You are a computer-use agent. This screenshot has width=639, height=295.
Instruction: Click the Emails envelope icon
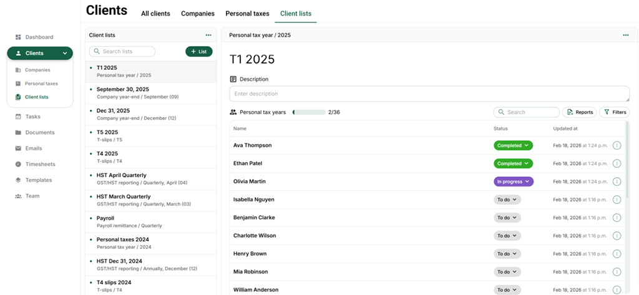18,148
